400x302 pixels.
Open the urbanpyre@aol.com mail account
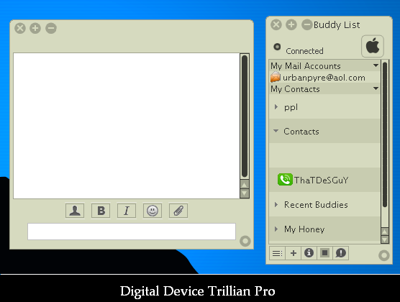point(324,77)
